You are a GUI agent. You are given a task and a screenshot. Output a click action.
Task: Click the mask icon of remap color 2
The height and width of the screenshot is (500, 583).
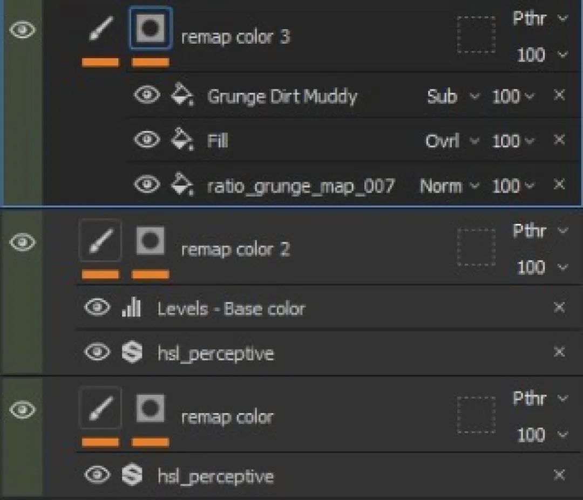[x=150, y=241]
